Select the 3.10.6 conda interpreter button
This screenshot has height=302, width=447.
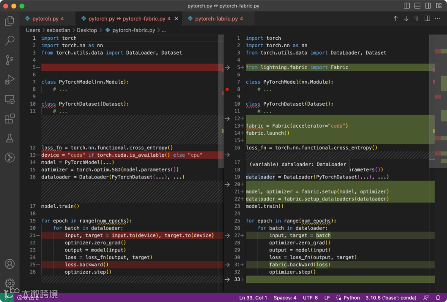pos(391,297)
